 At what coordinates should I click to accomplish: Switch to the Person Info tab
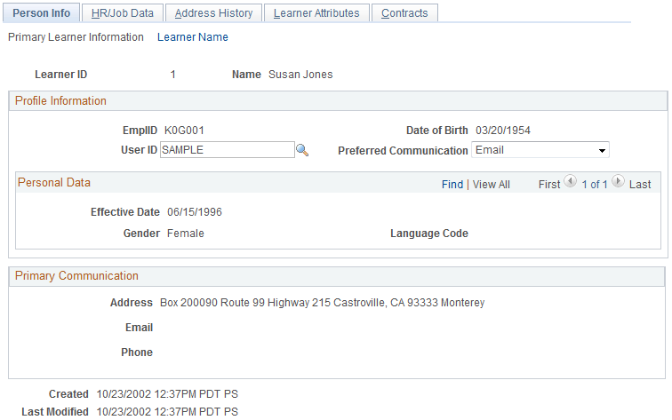pyautogui.click(x=41, y=13)
